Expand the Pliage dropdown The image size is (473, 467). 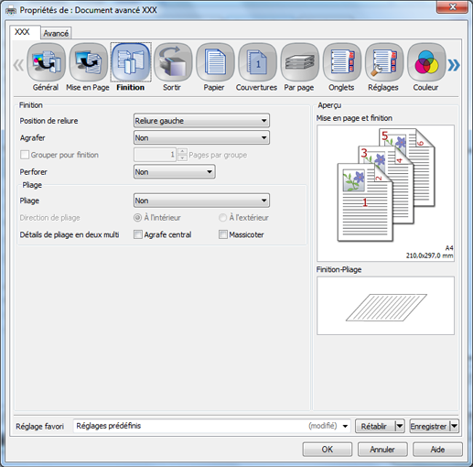201,201
